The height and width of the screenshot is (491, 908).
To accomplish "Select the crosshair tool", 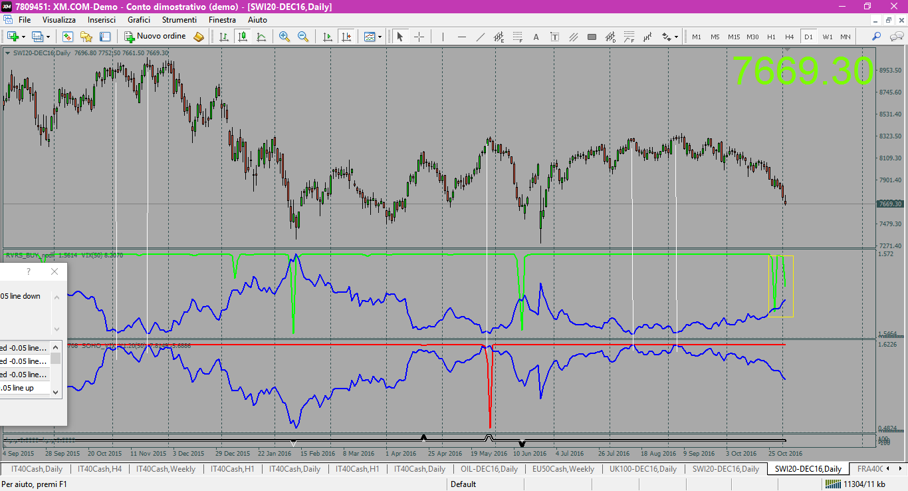I will [x=419, y=37].
